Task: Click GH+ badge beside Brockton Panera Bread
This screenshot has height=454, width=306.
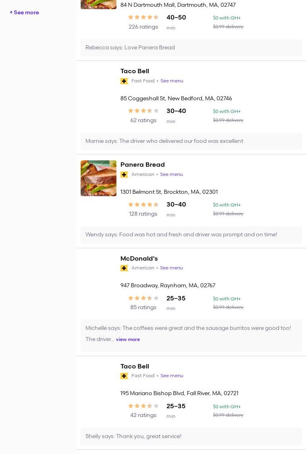Action: click(124, 175)
